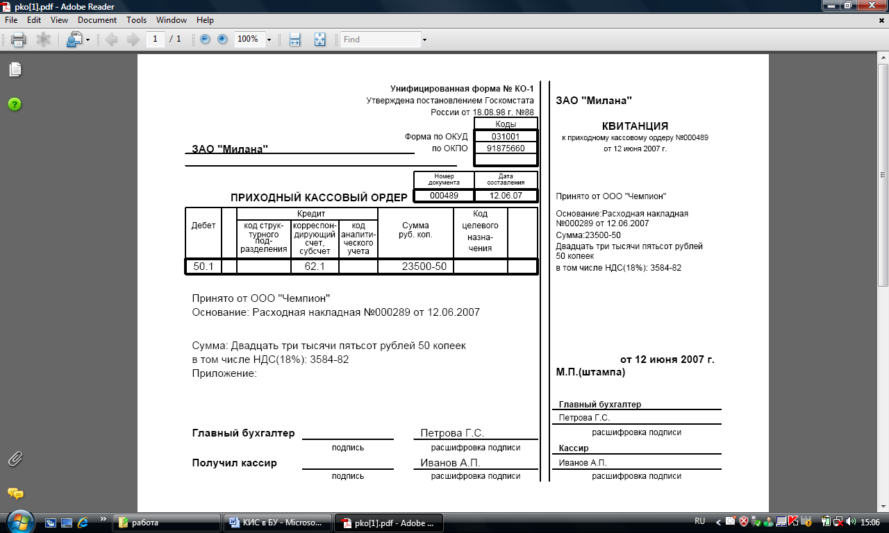Click the Safely Remove Hardware tray icon

(x=756, y=521)
